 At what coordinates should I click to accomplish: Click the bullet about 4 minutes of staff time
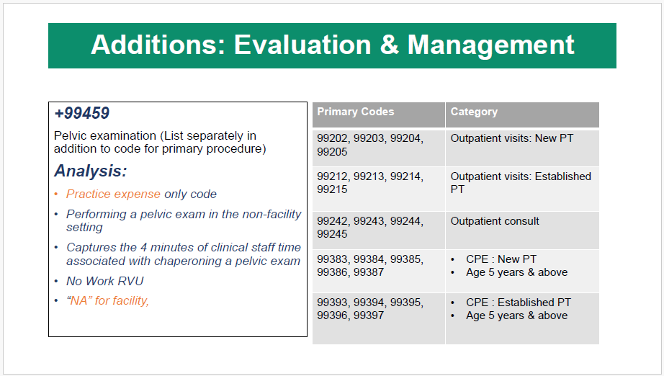point(183,254)
